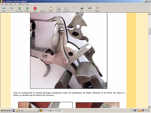Open the Help menu
The height and width of the screenshot is (113, 151).
tap(27, 4)
